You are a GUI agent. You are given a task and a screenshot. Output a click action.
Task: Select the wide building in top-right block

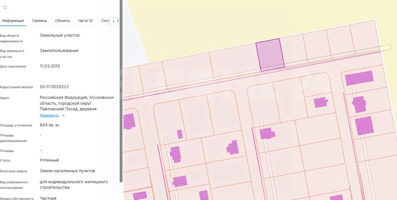click(x=359, y=78)
